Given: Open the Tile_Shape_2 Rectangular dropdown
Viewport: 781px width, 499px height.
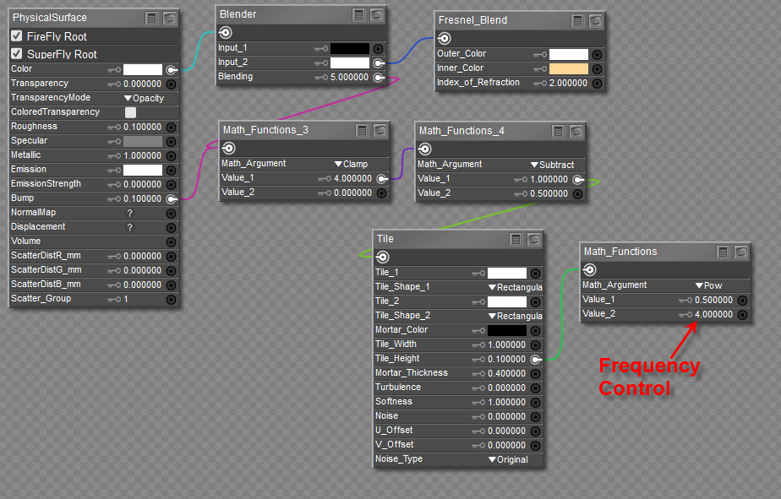Looking at the screenshot, I should [x=516, y=317].
